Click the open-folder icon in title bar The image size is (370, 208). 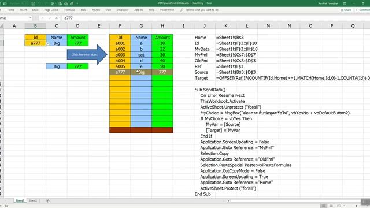click(5, 3)
